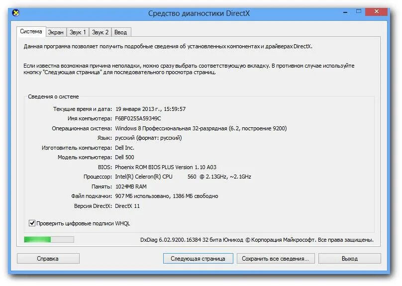Maximize the DirectX diagnostic window
The image size is (402, 286).
click(x=359, y=11)
